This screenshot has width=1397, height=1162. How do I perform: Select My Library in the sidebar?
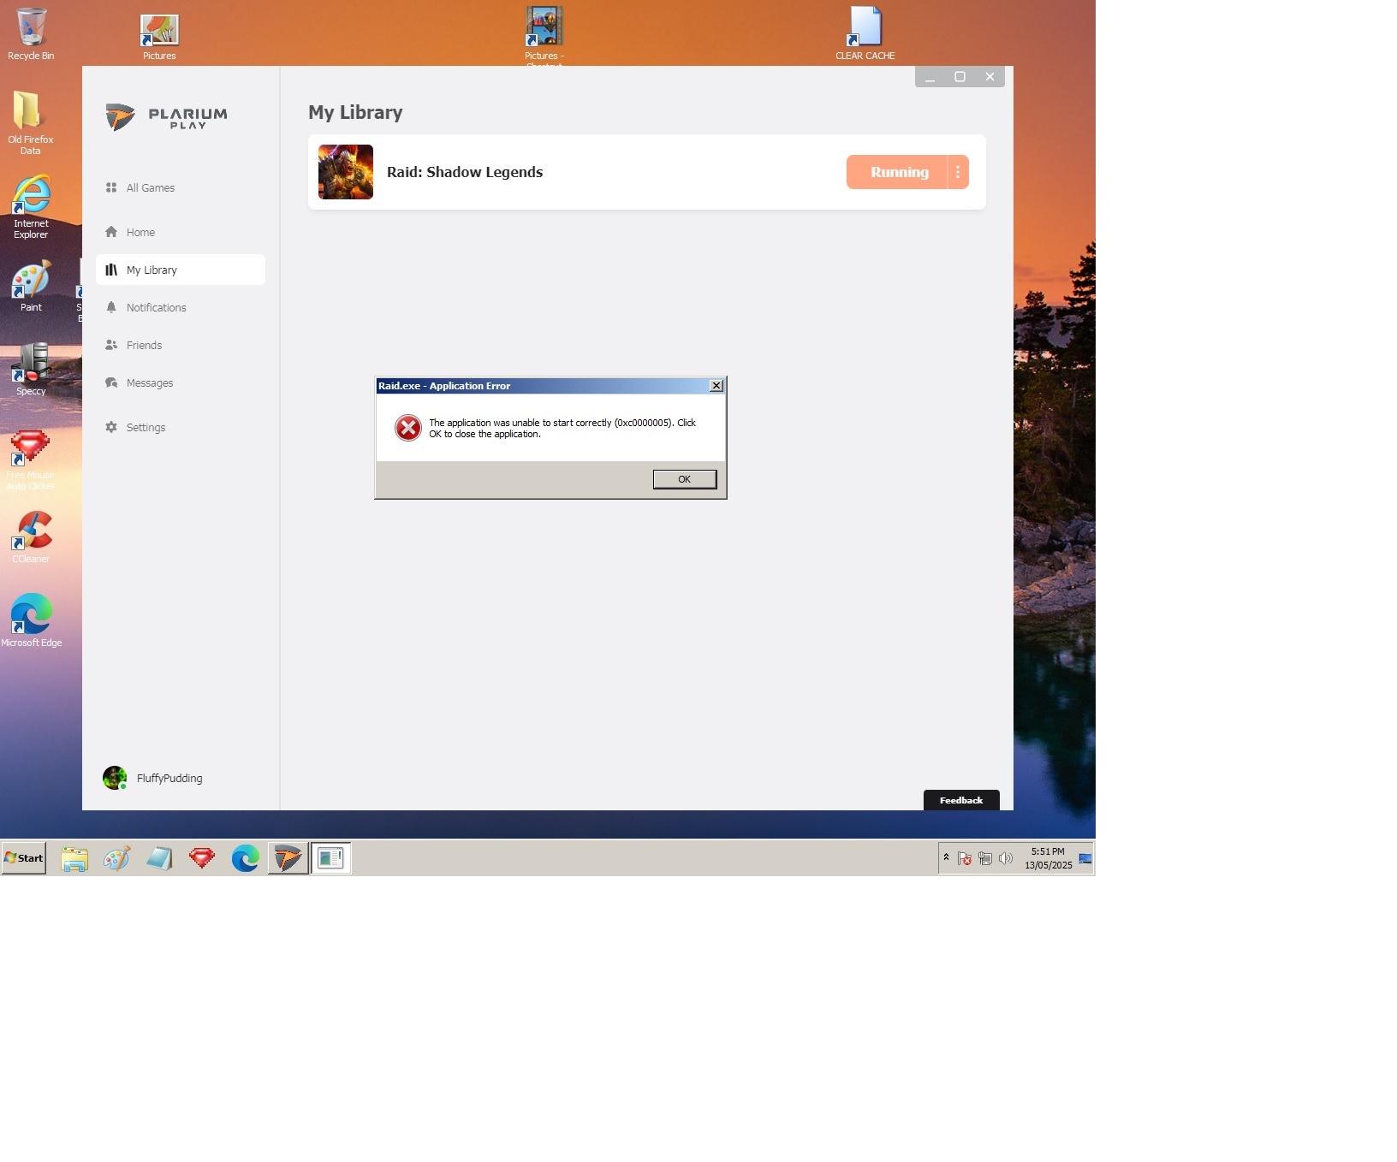180,270
